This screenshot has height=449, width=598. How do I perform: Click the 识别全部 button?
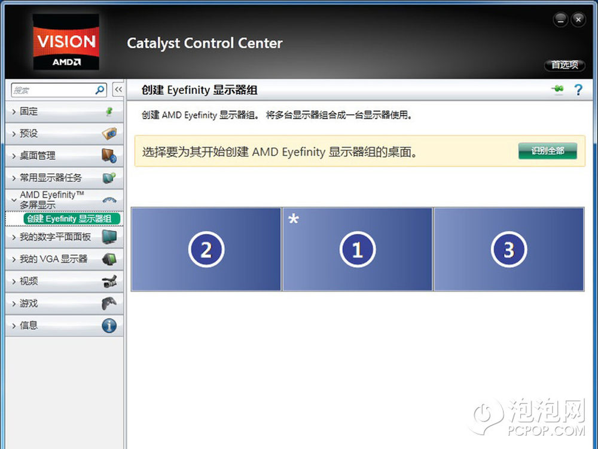[548, 151]
